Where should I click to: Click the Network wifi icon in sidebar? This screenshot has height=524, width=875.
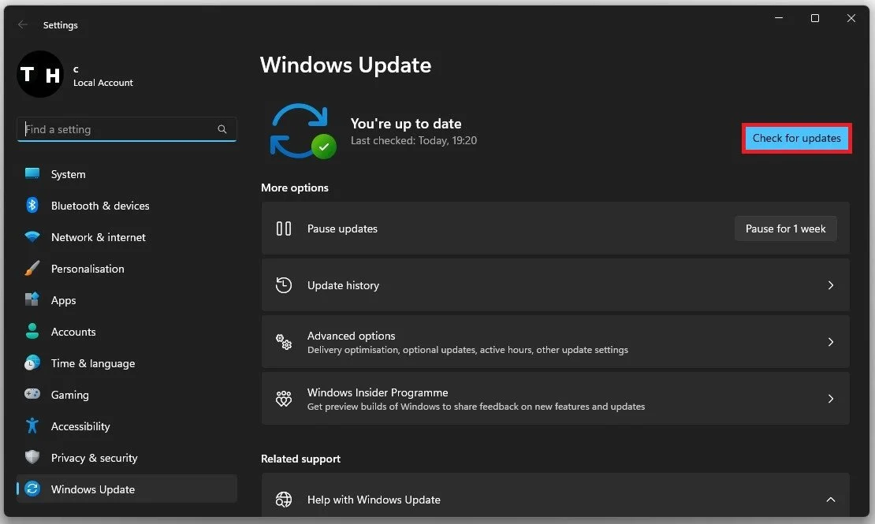point(32,236)
